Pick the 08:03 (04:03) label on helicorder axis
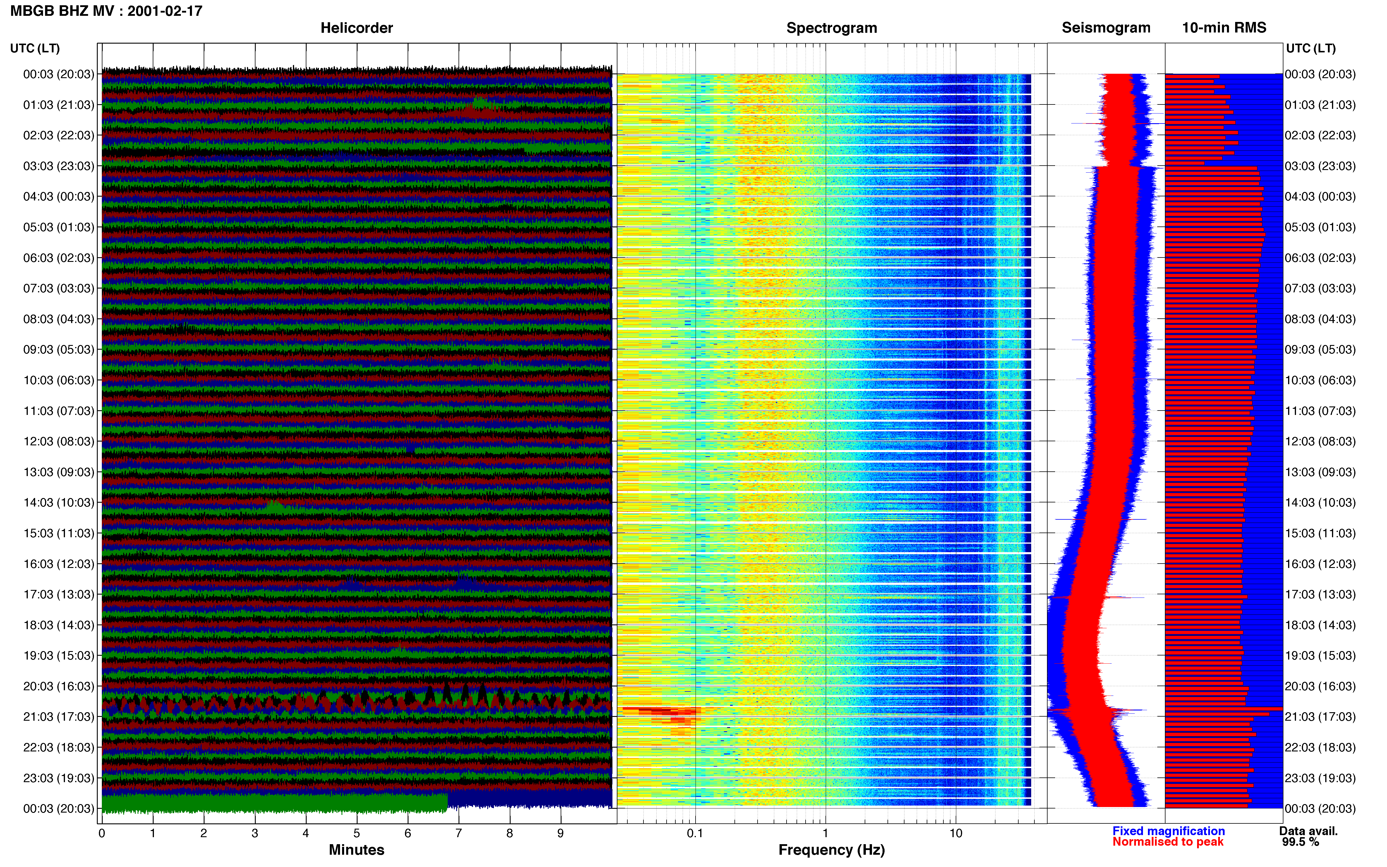The width and height of the screenshot is (1387, 867). pyautogui.click(x=59, y=319)
